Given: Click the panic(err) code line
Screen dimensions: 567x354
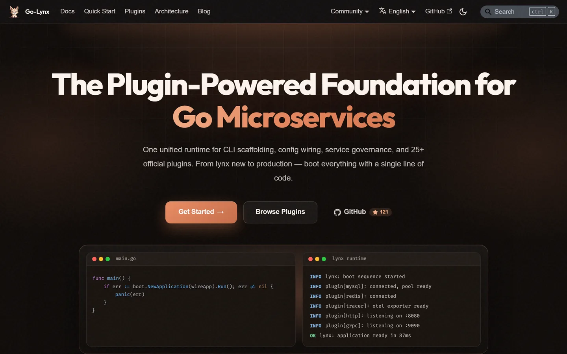Looking at the screenshot, I should pyautogui.click(x=130, y=294).
